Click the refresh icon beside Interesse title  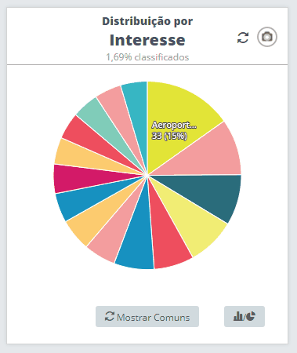pos(243,38)
